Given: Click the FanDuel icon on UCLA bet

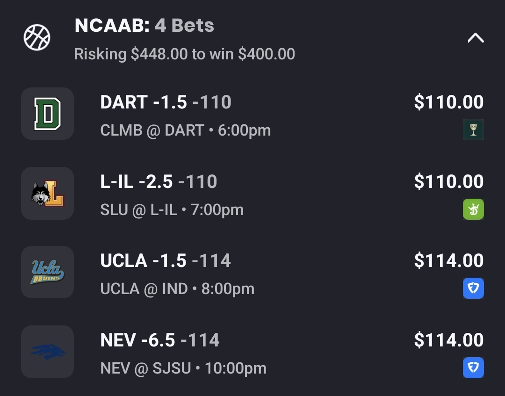Looking at the screenshot, I should 473,288.
